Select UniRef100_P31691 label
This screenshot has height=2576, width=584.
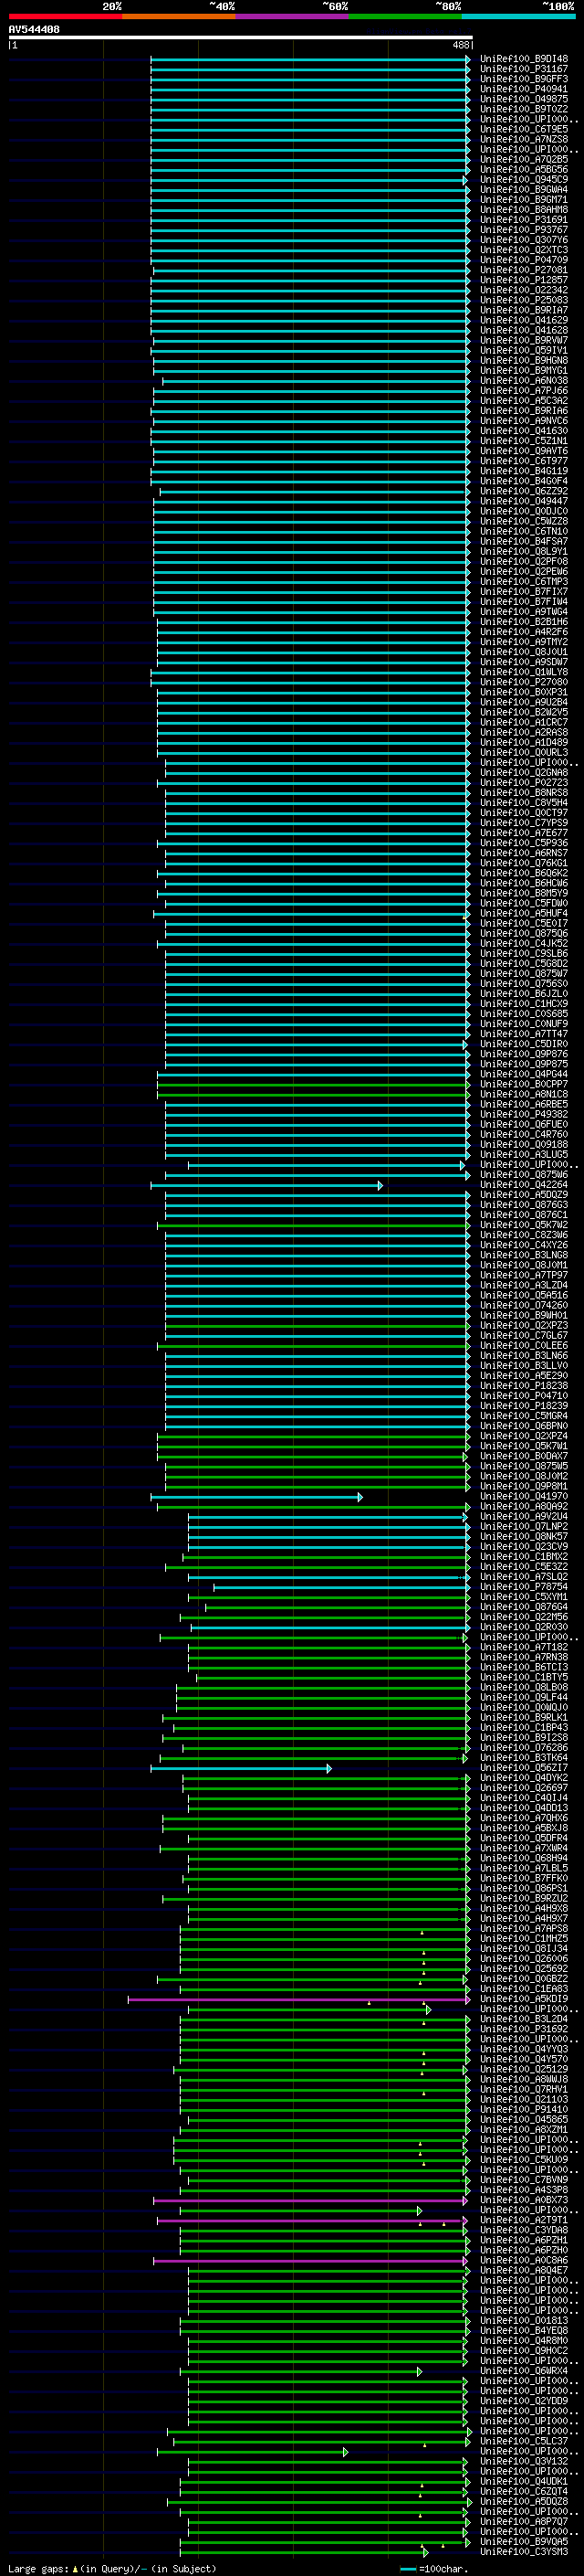523,220
